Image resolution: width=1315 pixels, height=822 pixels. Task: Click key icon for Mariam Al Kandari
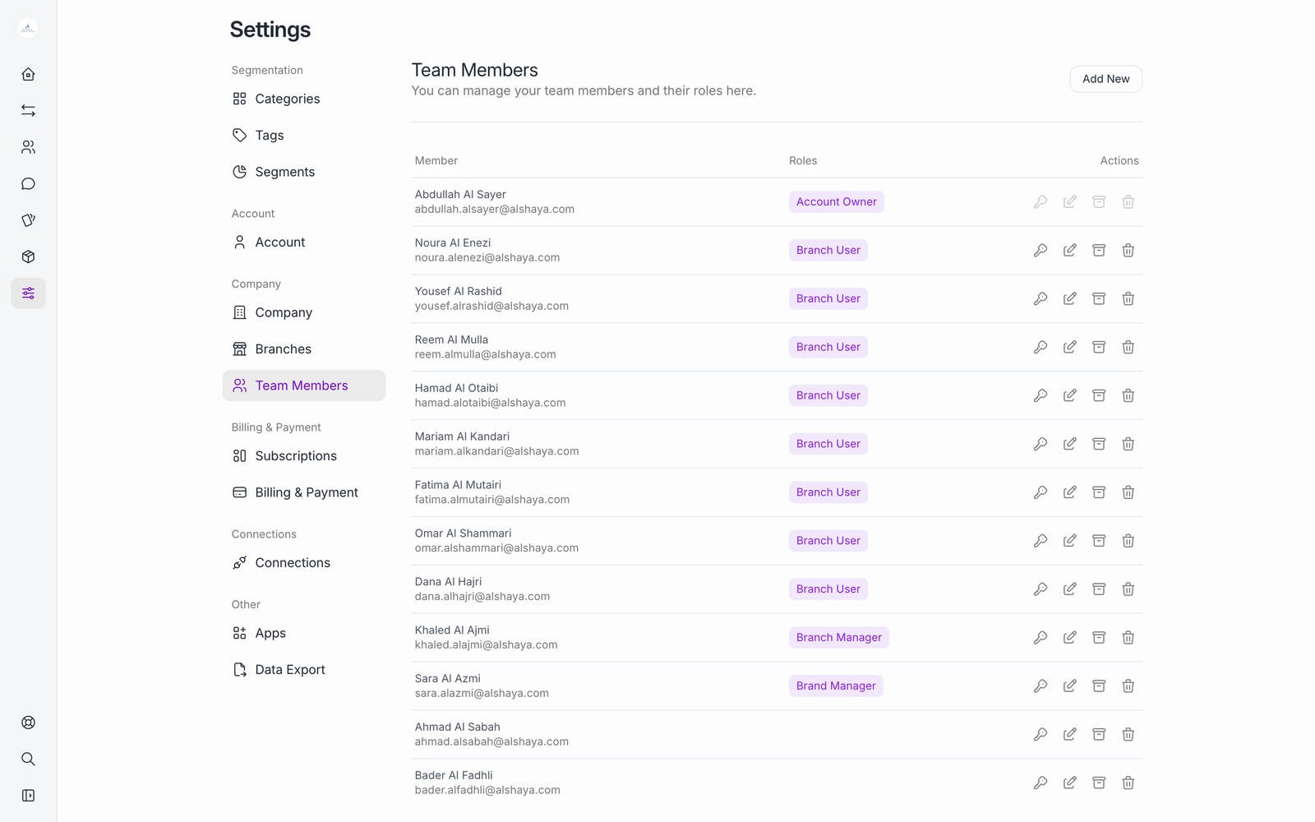pos(1040,444)
